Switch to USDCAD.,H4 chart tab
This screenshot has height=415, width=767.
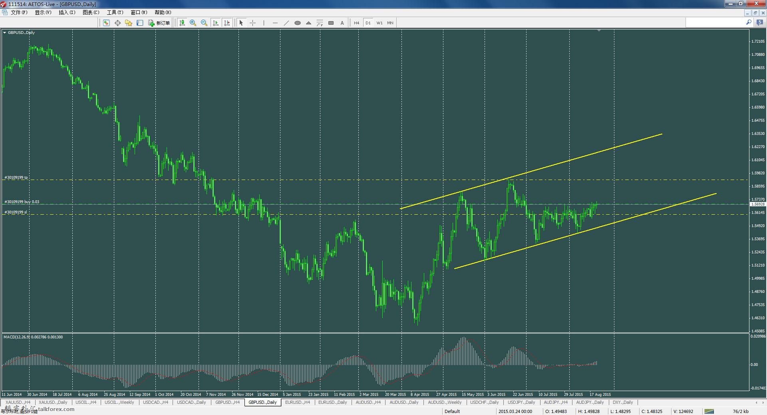click(x=156, y=402)
